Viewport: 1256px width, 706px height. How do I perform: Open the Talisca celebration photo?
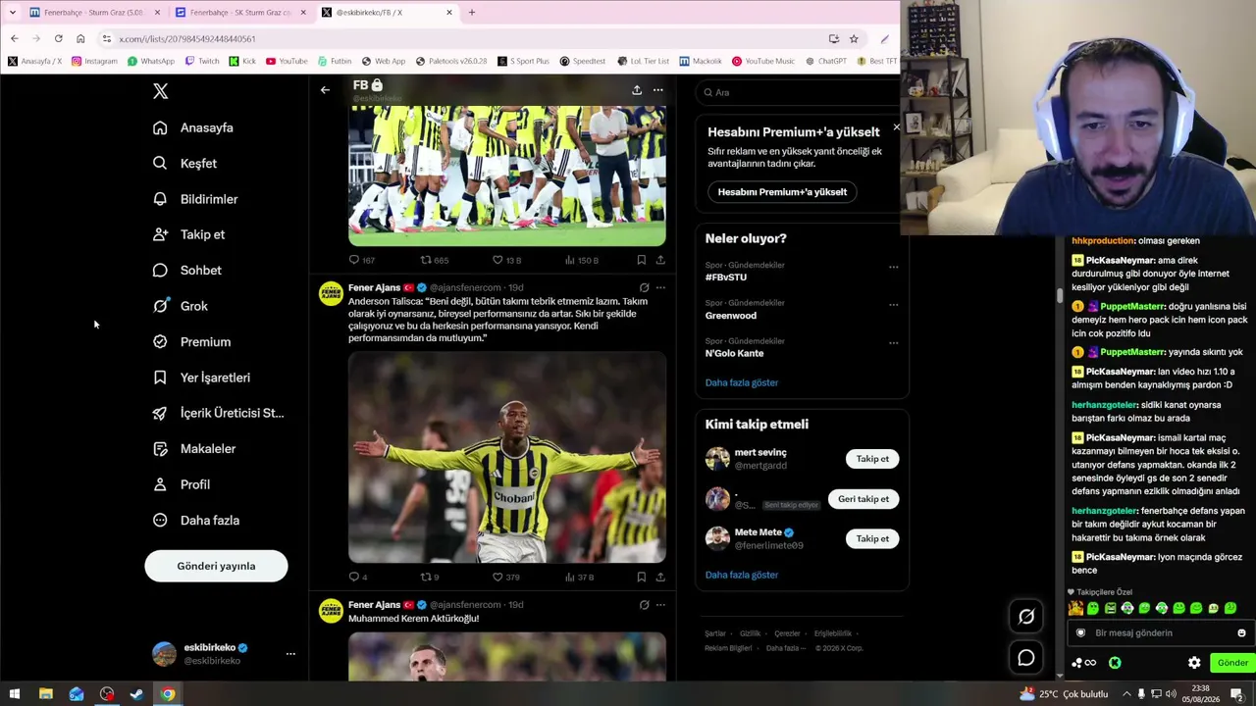(507, 458)
